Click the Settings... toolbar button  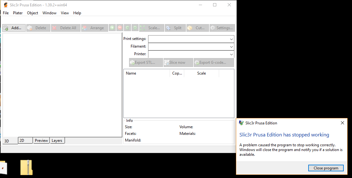222,28
